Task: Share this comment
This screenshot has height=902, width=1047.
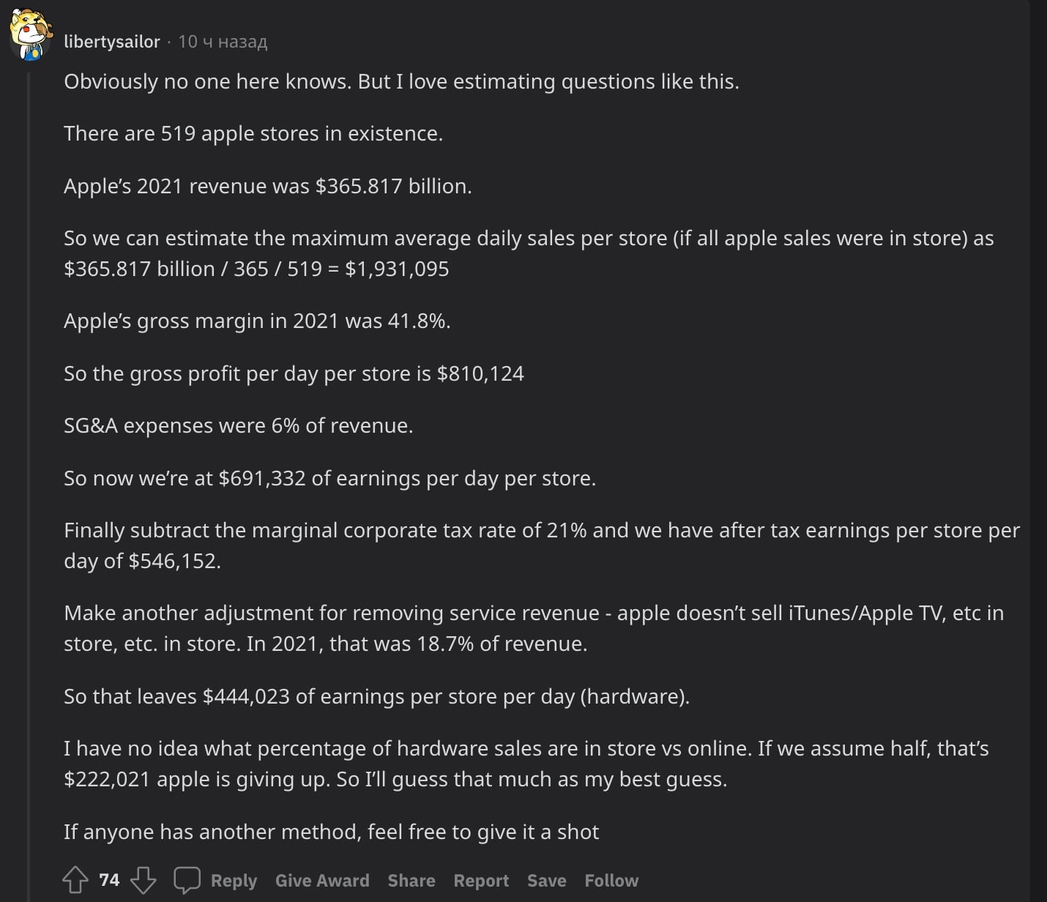Action: 411,881
